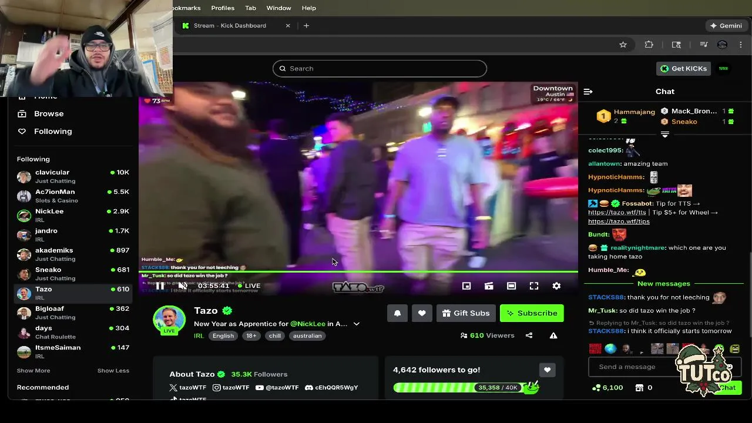Follow Tazo with the heart button

tap(422, 313)
